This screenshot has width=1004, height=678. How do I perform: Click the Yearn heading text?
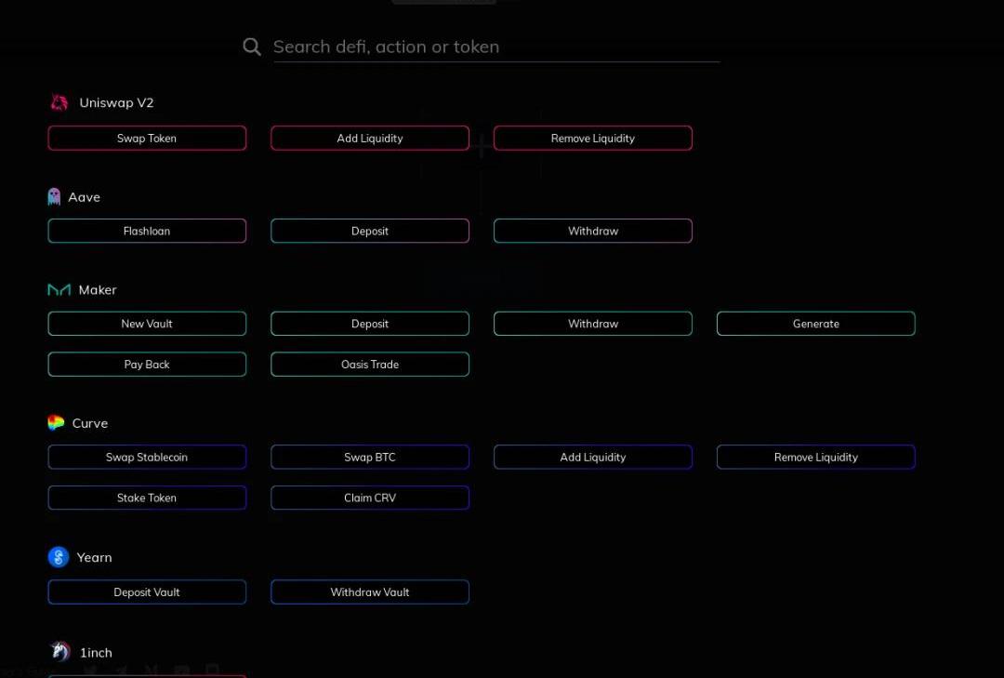point(94,557)
